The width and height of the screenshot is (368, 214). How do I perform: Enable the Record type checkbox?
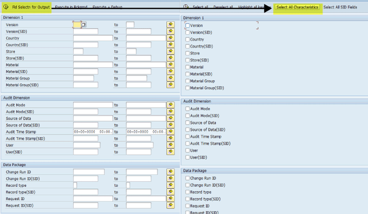187,192
